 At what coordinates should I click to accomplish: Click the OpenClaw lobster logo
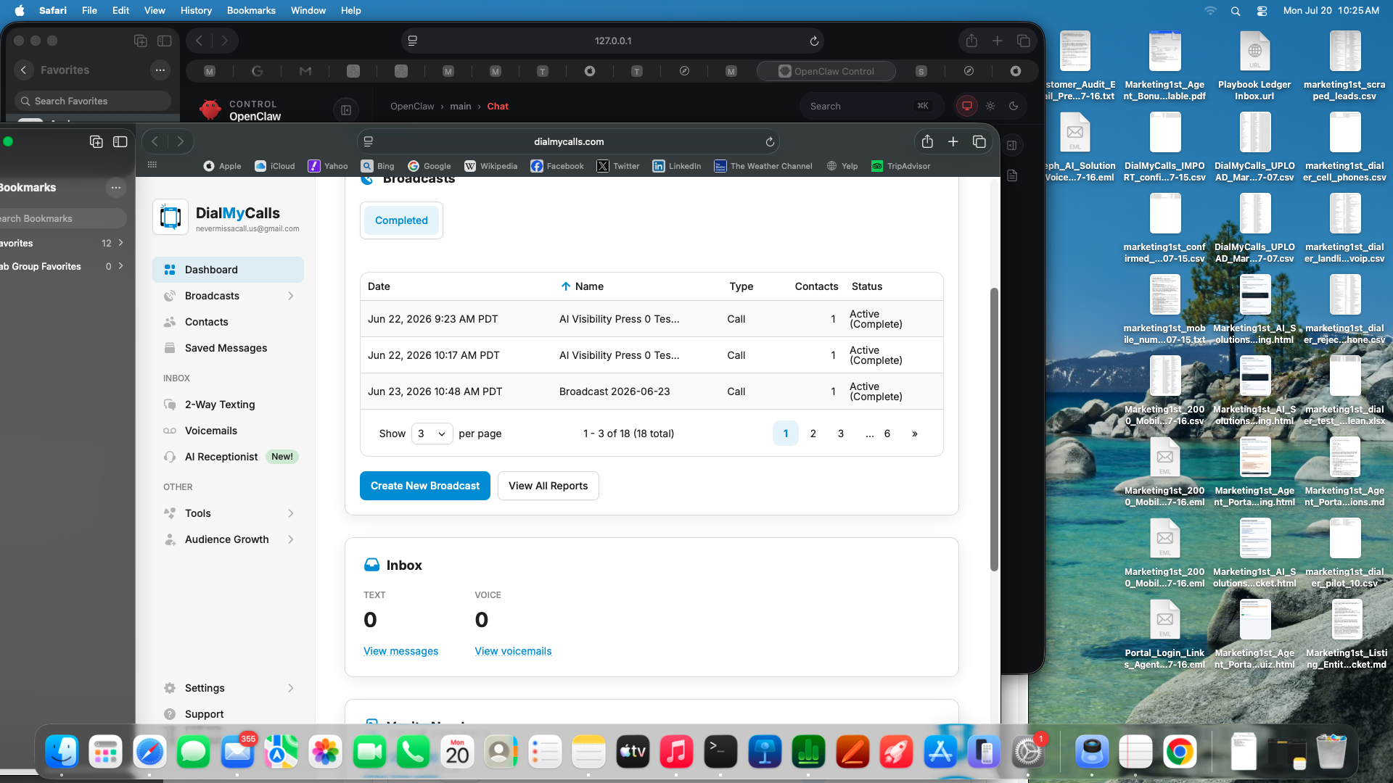pyautogui.click(x=210, y=109)
